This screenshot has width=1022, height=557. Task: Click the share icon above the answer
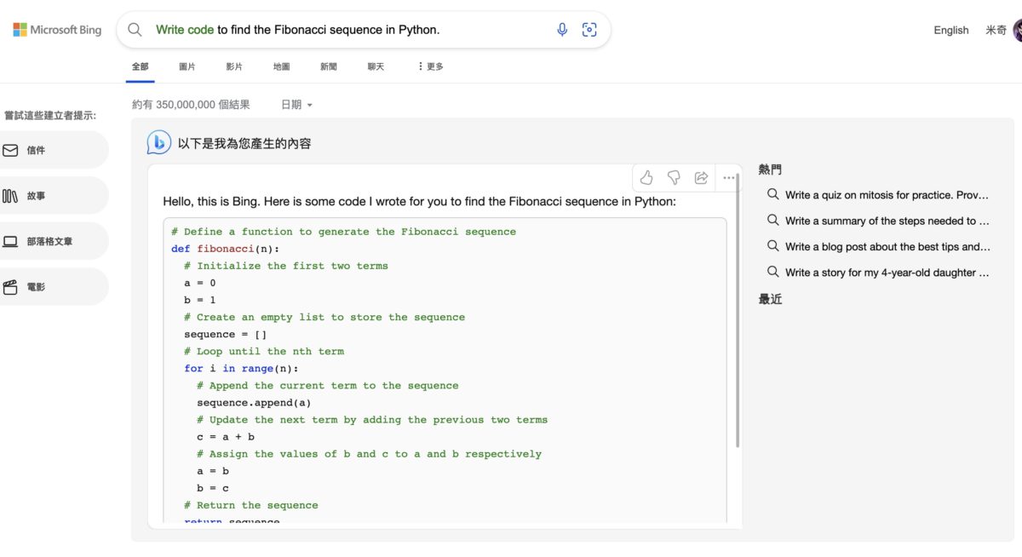click(x=701, y=177)
